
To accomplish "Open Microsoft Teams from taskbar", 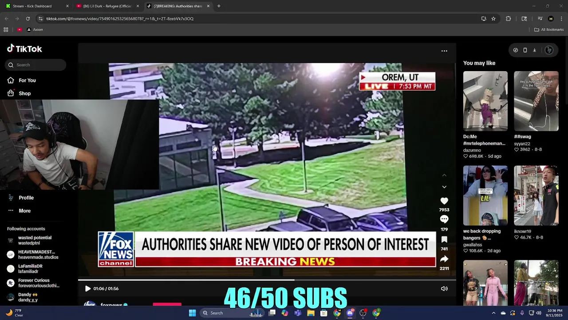I will (x=298, y=313).
